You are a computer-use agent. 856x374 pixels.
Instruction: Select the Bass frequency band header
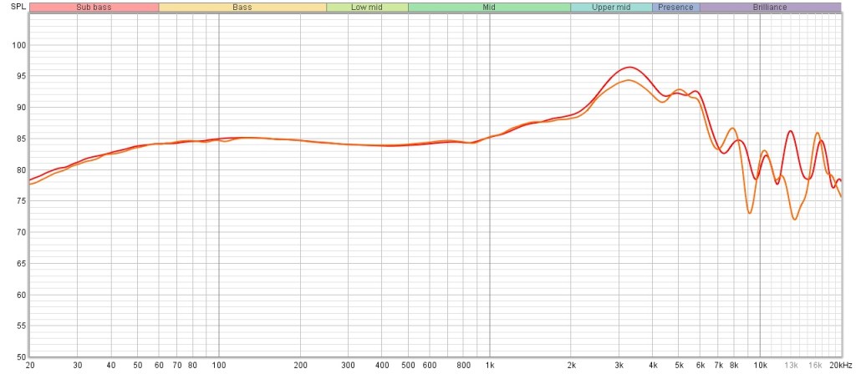point(242,8)
